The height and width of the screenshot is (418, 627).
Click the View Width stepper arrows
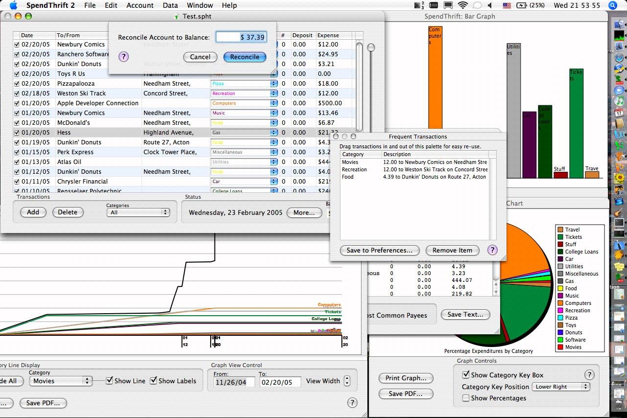click(x=347, y=381)
